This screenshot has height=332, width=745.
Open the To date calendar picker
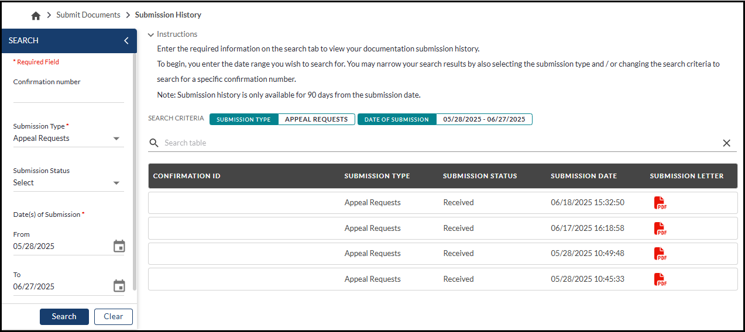(119, 286)
